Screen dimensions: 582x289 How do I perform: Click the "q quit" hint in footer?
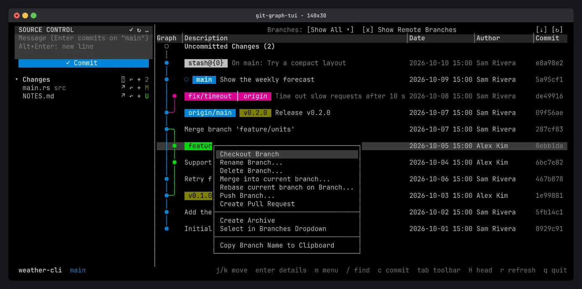pyautogui.click(x=555, y=270)
